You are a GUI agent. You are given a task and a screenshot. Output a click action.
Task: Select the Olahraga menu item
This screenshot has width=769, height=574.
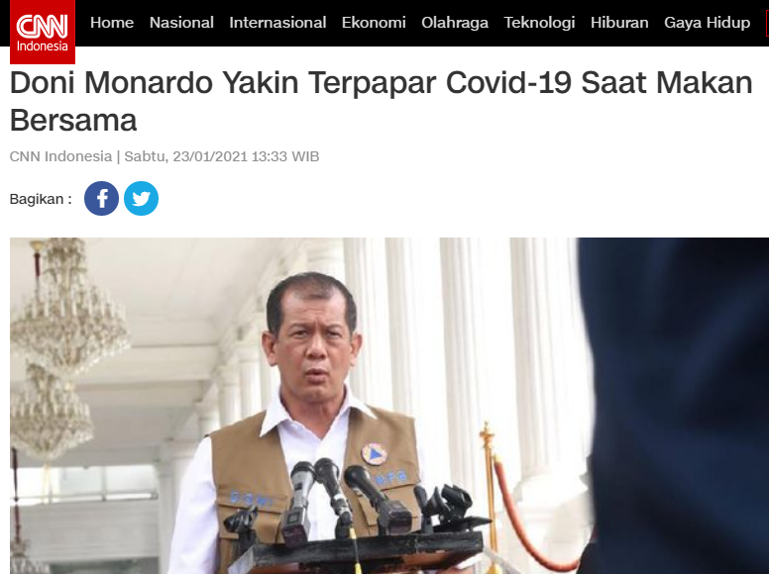(455, 23)
